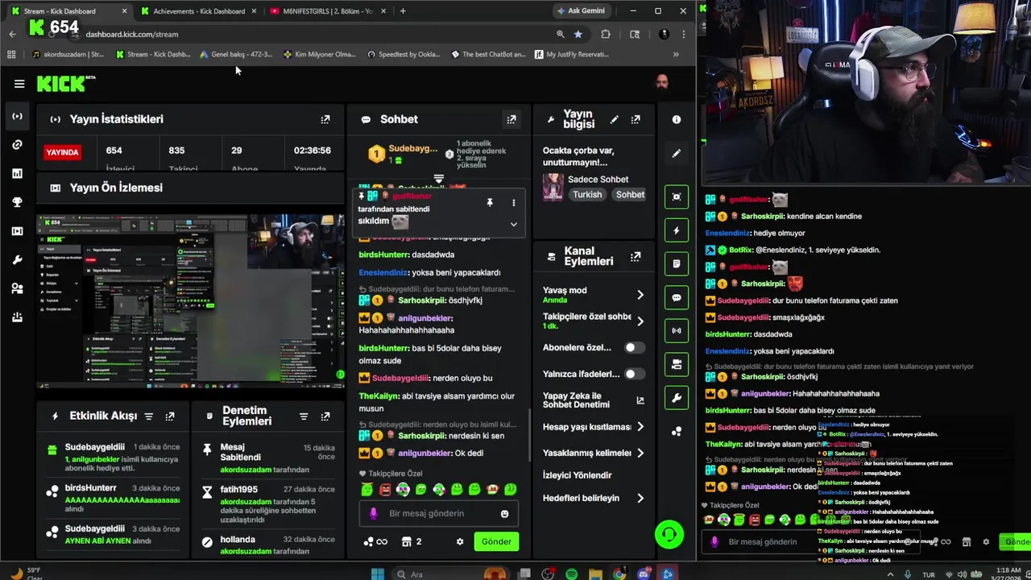Open the video clips icon in sidebar
This screenshot has width=1031, height=580.
click(17, 231)
